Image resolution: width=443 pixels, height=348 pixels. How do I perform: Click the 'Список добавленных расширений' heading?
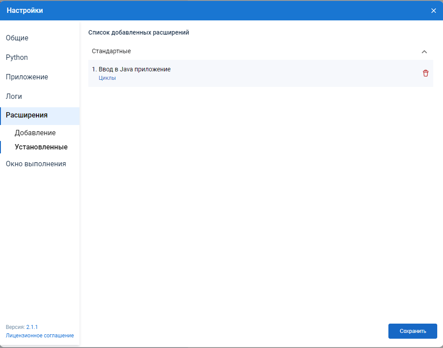tap(138, 32)
